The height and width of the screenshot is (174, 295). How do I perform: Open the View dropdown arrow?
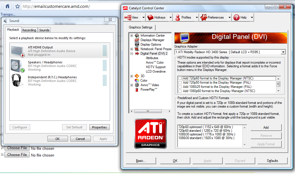143,17
